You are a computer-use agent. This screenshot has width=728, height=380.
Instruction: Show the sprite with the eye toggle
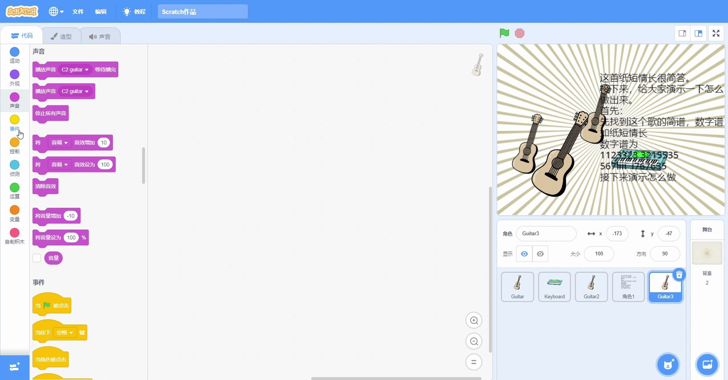click(524, 254)
